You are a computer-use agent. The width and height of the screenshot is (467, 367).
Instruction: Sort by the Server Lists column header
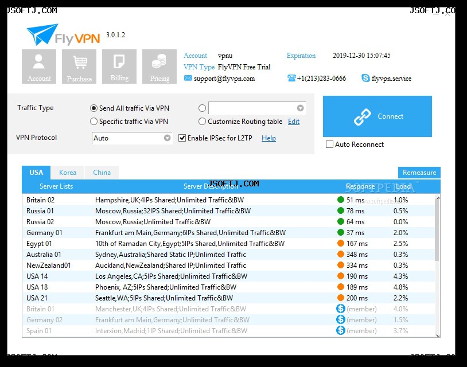click(56, 186)
